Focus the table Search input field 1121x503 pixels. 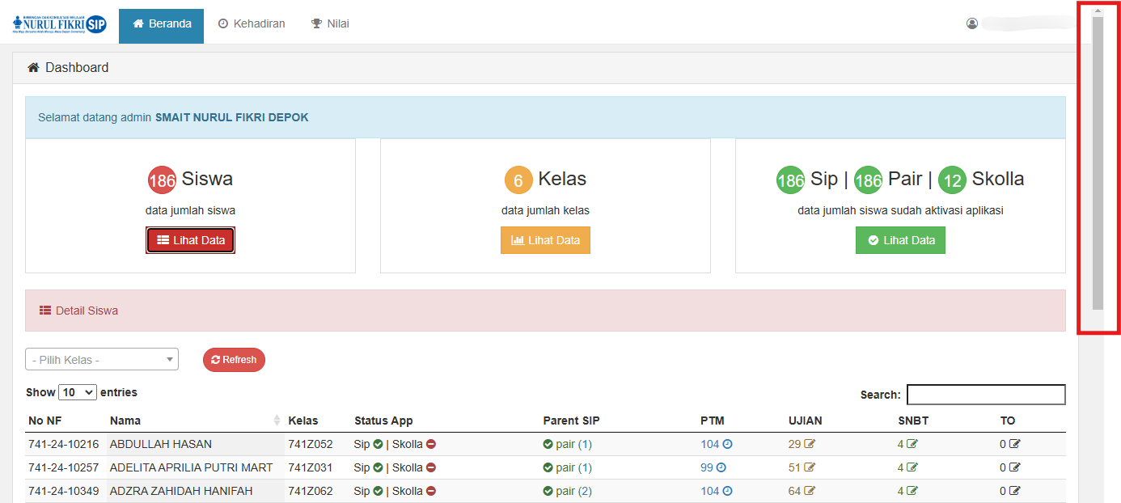click(985, 395)
